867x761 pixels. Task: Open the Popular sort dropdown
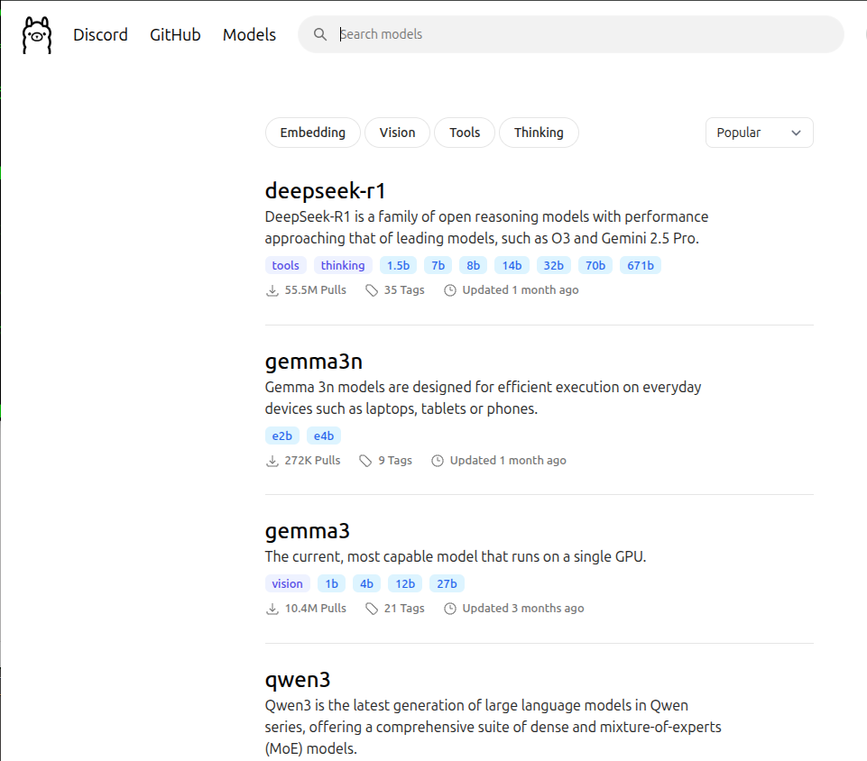759,133
